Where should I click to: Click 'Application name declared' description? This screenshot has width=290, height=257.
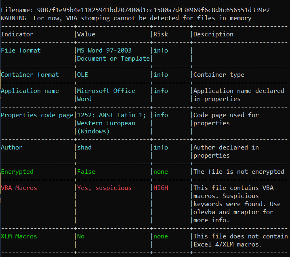239,91
